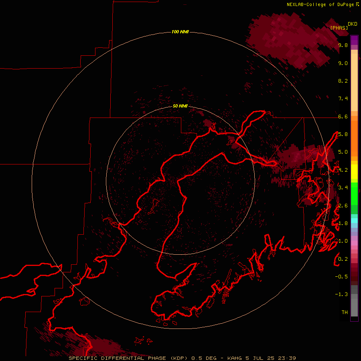This screenshot has width=361, height=361.
Task: Click the bright green segment of the color bar
Action: click(354, 193)
